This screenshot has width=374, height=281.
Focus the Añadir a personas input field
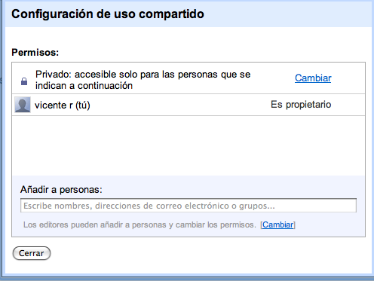(189, 206)
